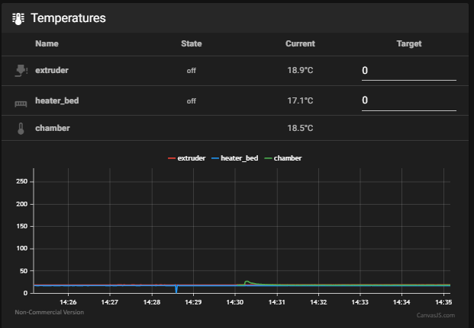Viewport: 474px width, 328px height.
Task: Click the 14:33 time axis label
Action: (360, 302)
